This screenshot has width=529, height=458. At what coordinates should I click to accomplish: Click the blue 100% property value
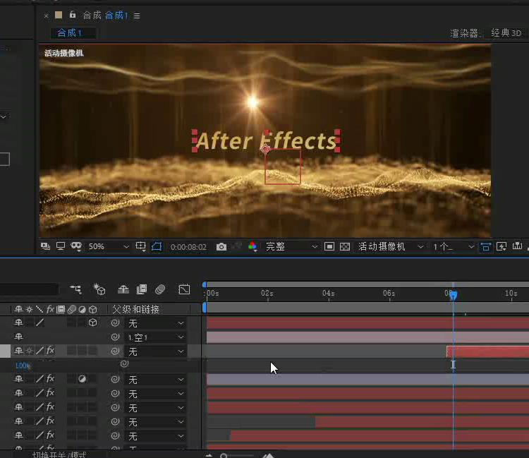click(x=23, y=366)
